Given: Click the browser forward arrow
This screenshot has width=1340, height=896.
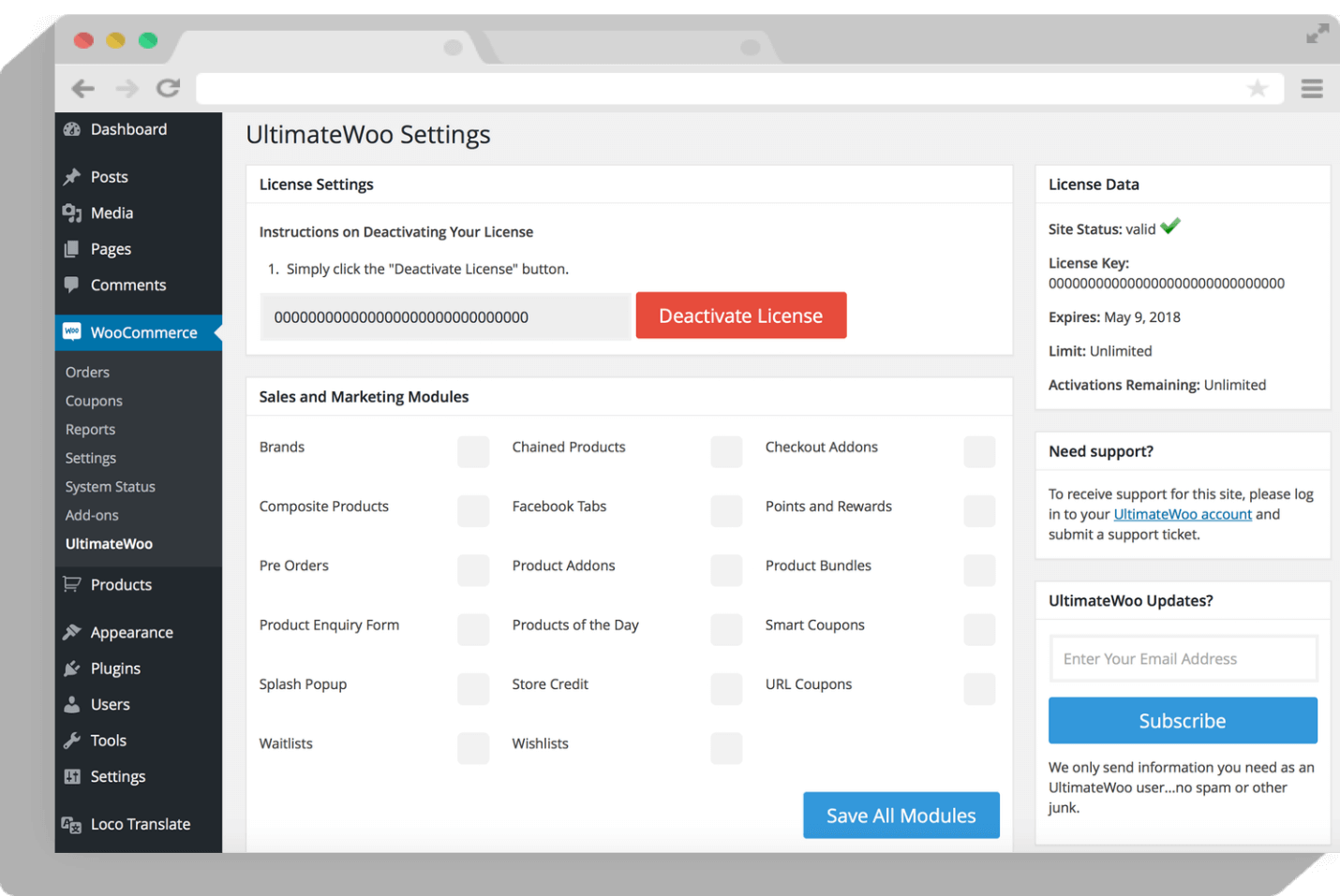Looking at the screenshot, I should 127,88.
